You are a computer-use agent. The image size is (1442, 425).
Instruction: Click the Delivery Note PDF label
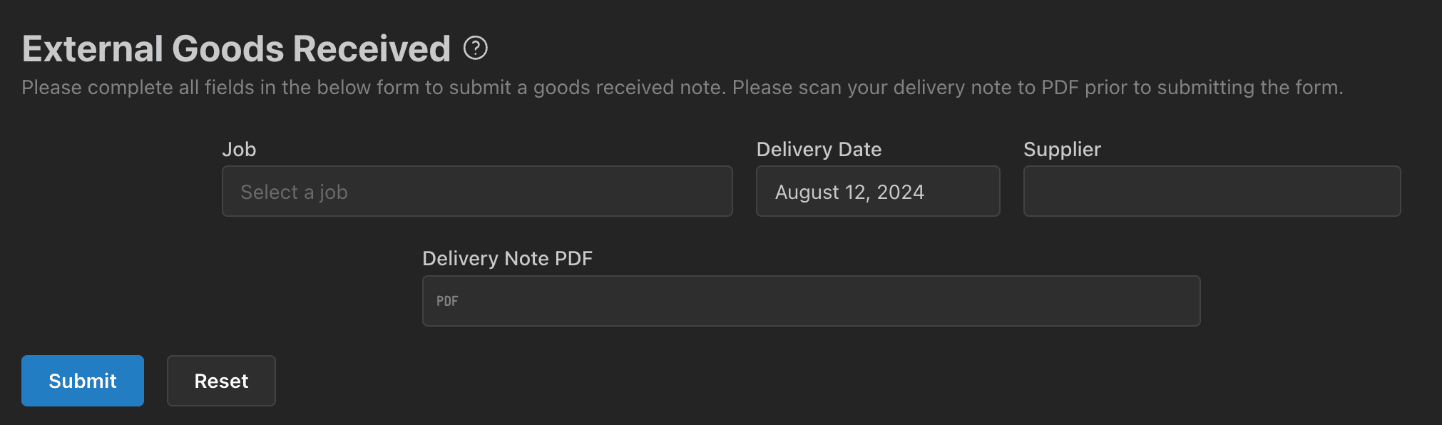click(x=507, y=258)
